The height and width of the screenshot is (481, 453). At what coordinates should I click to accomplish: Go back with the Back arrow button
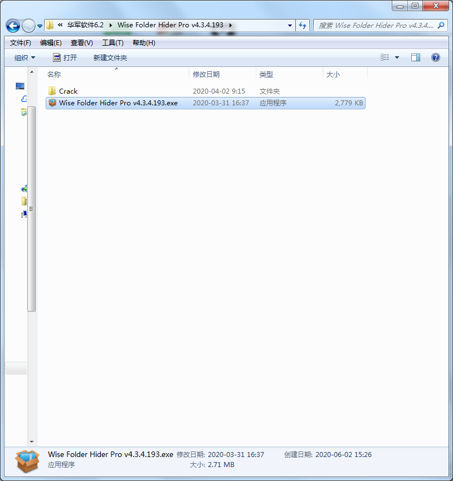click(13, 26)
